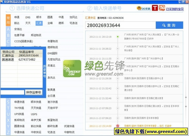189x136 pixels.
Task: Click the field beside 保存运单号
Action: [x=12, y=92]
